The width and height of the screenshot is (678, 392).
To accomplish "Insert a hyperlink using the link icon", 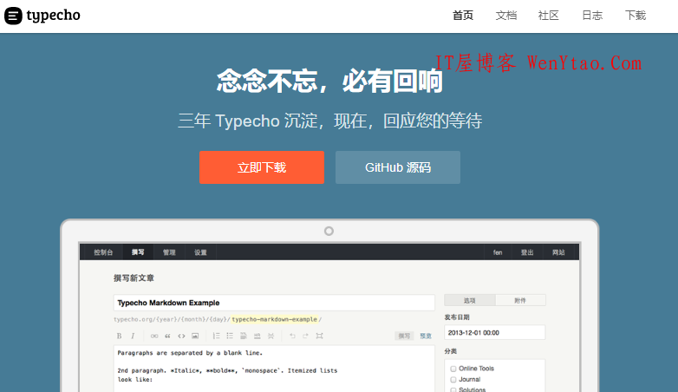I will [x=154, y=336].
